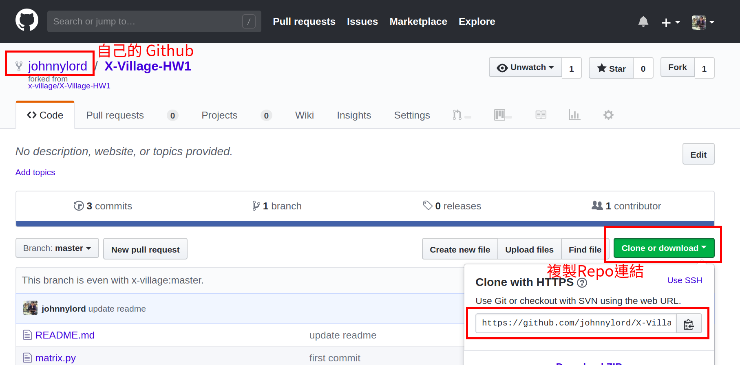This screenshot has height=365, width=740.
Task: Click Add topics link
Action: [x=35, y=172]
